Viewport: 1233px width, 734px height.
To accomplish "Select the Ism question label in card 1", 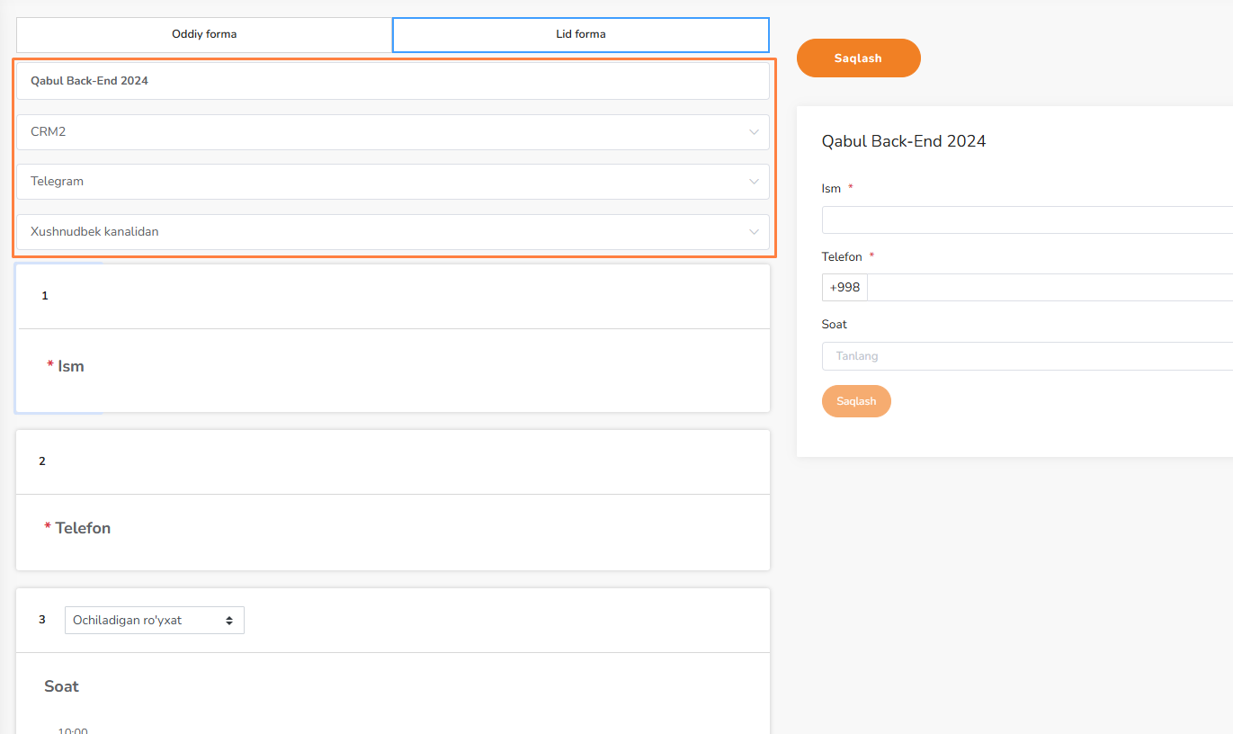I will tap(70, 366).
